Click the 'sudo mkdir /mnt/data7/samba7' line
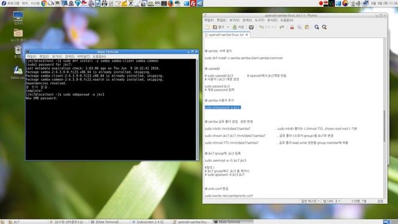This screenshot has width=398, height=224. coord(228,129)
